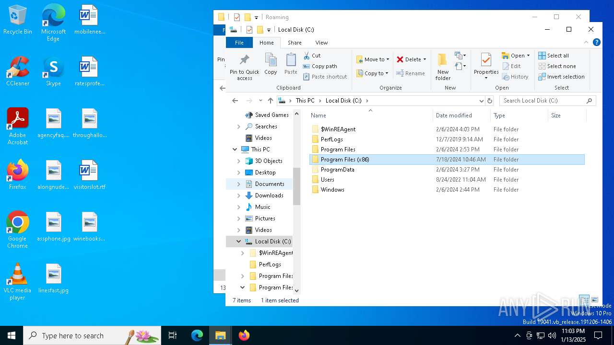The width and height of the screenshot is (614, 345).
Task: Open Microsoft Edge from the taskbar
Action: point(197,335)
